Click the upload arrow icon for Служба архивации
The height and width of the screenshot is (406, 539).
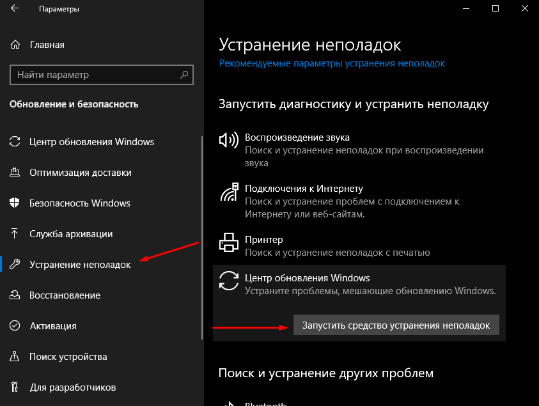[15, 233]
